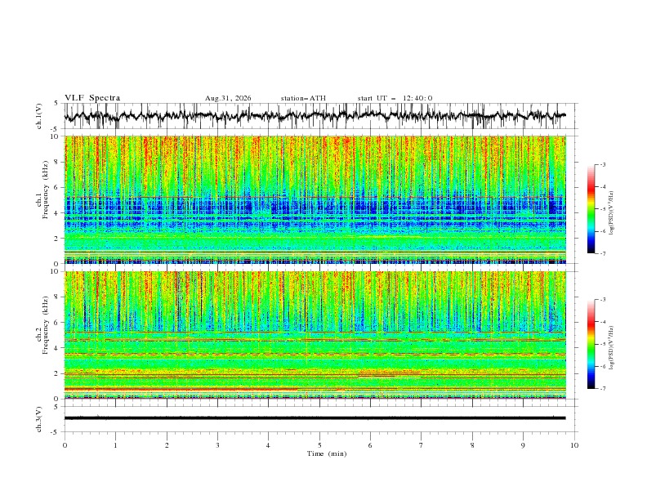The height and width of the screenshot is (500, 647).
Task: Click the 5 minute tick on time axis
Action: pos(319,445)
